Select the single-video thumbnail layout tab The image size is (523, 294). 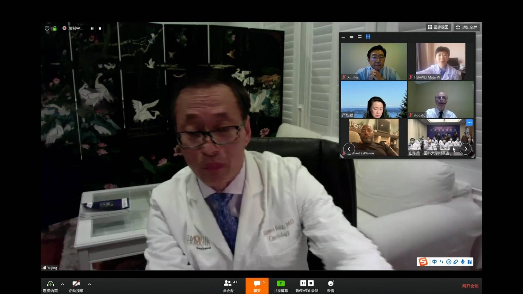pyautogui.click(x=351, y=37)
